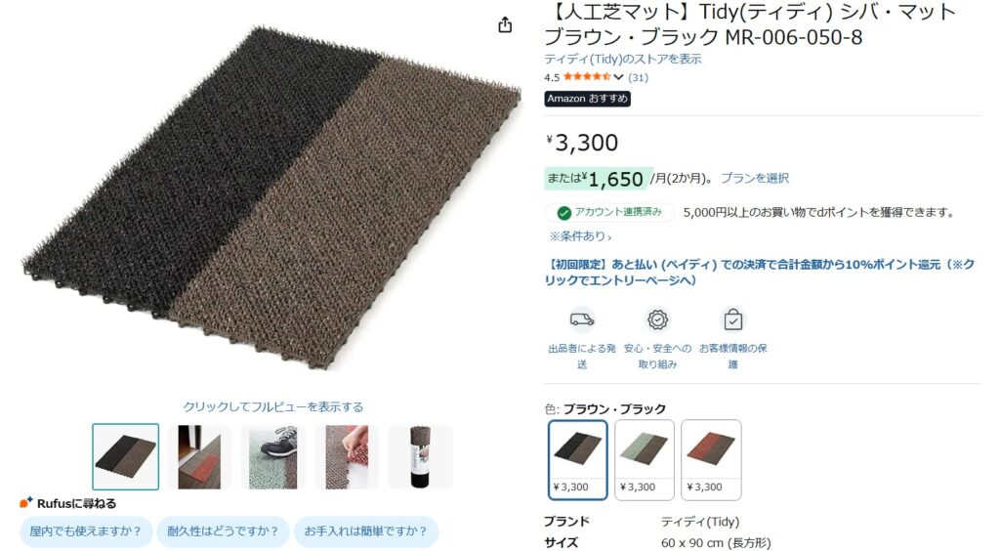Screen dimensions: 1000x551
Task: Click the share icon above product image
Action: [505, 24]
